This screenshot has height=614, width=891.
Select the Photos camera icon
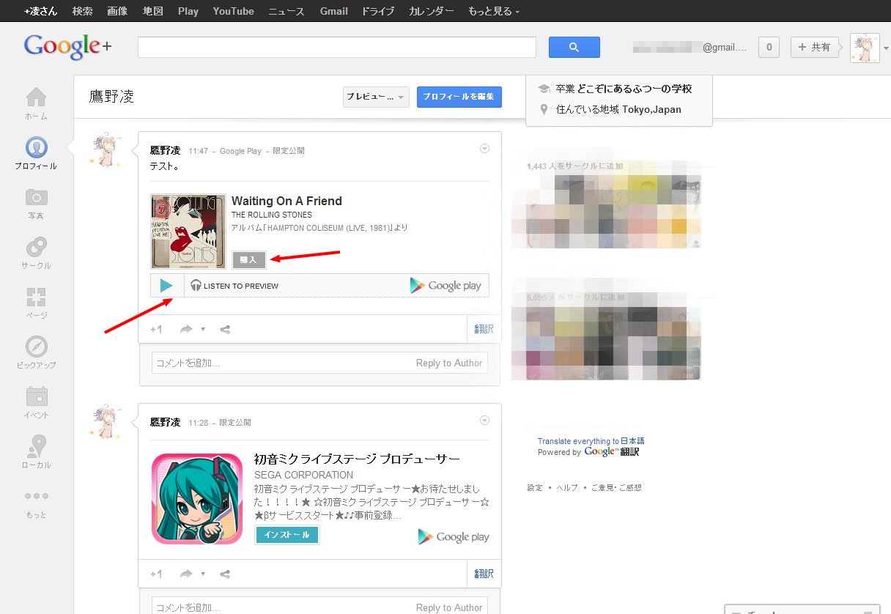(36, 198)
